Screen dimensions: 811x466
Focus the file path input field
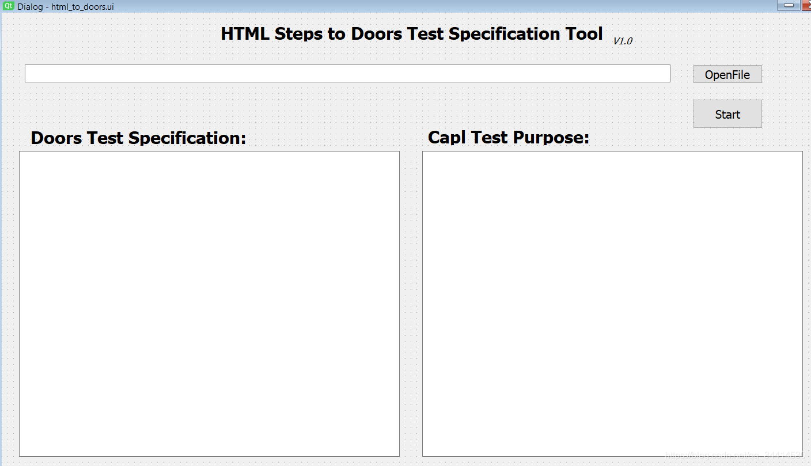(x=347, y=73)
